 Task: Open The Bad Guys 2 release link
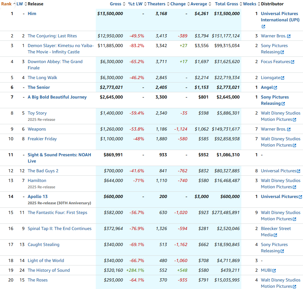coord(43,171)
